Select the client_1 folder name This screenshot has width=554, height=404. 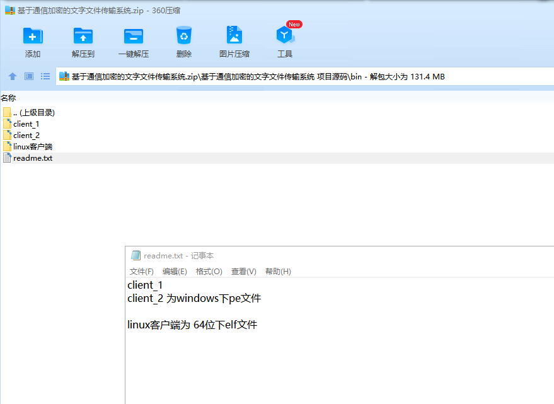26,124
